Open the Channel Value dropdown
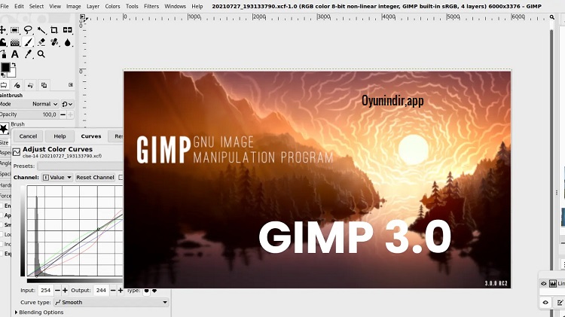 [x=57, y=177]
